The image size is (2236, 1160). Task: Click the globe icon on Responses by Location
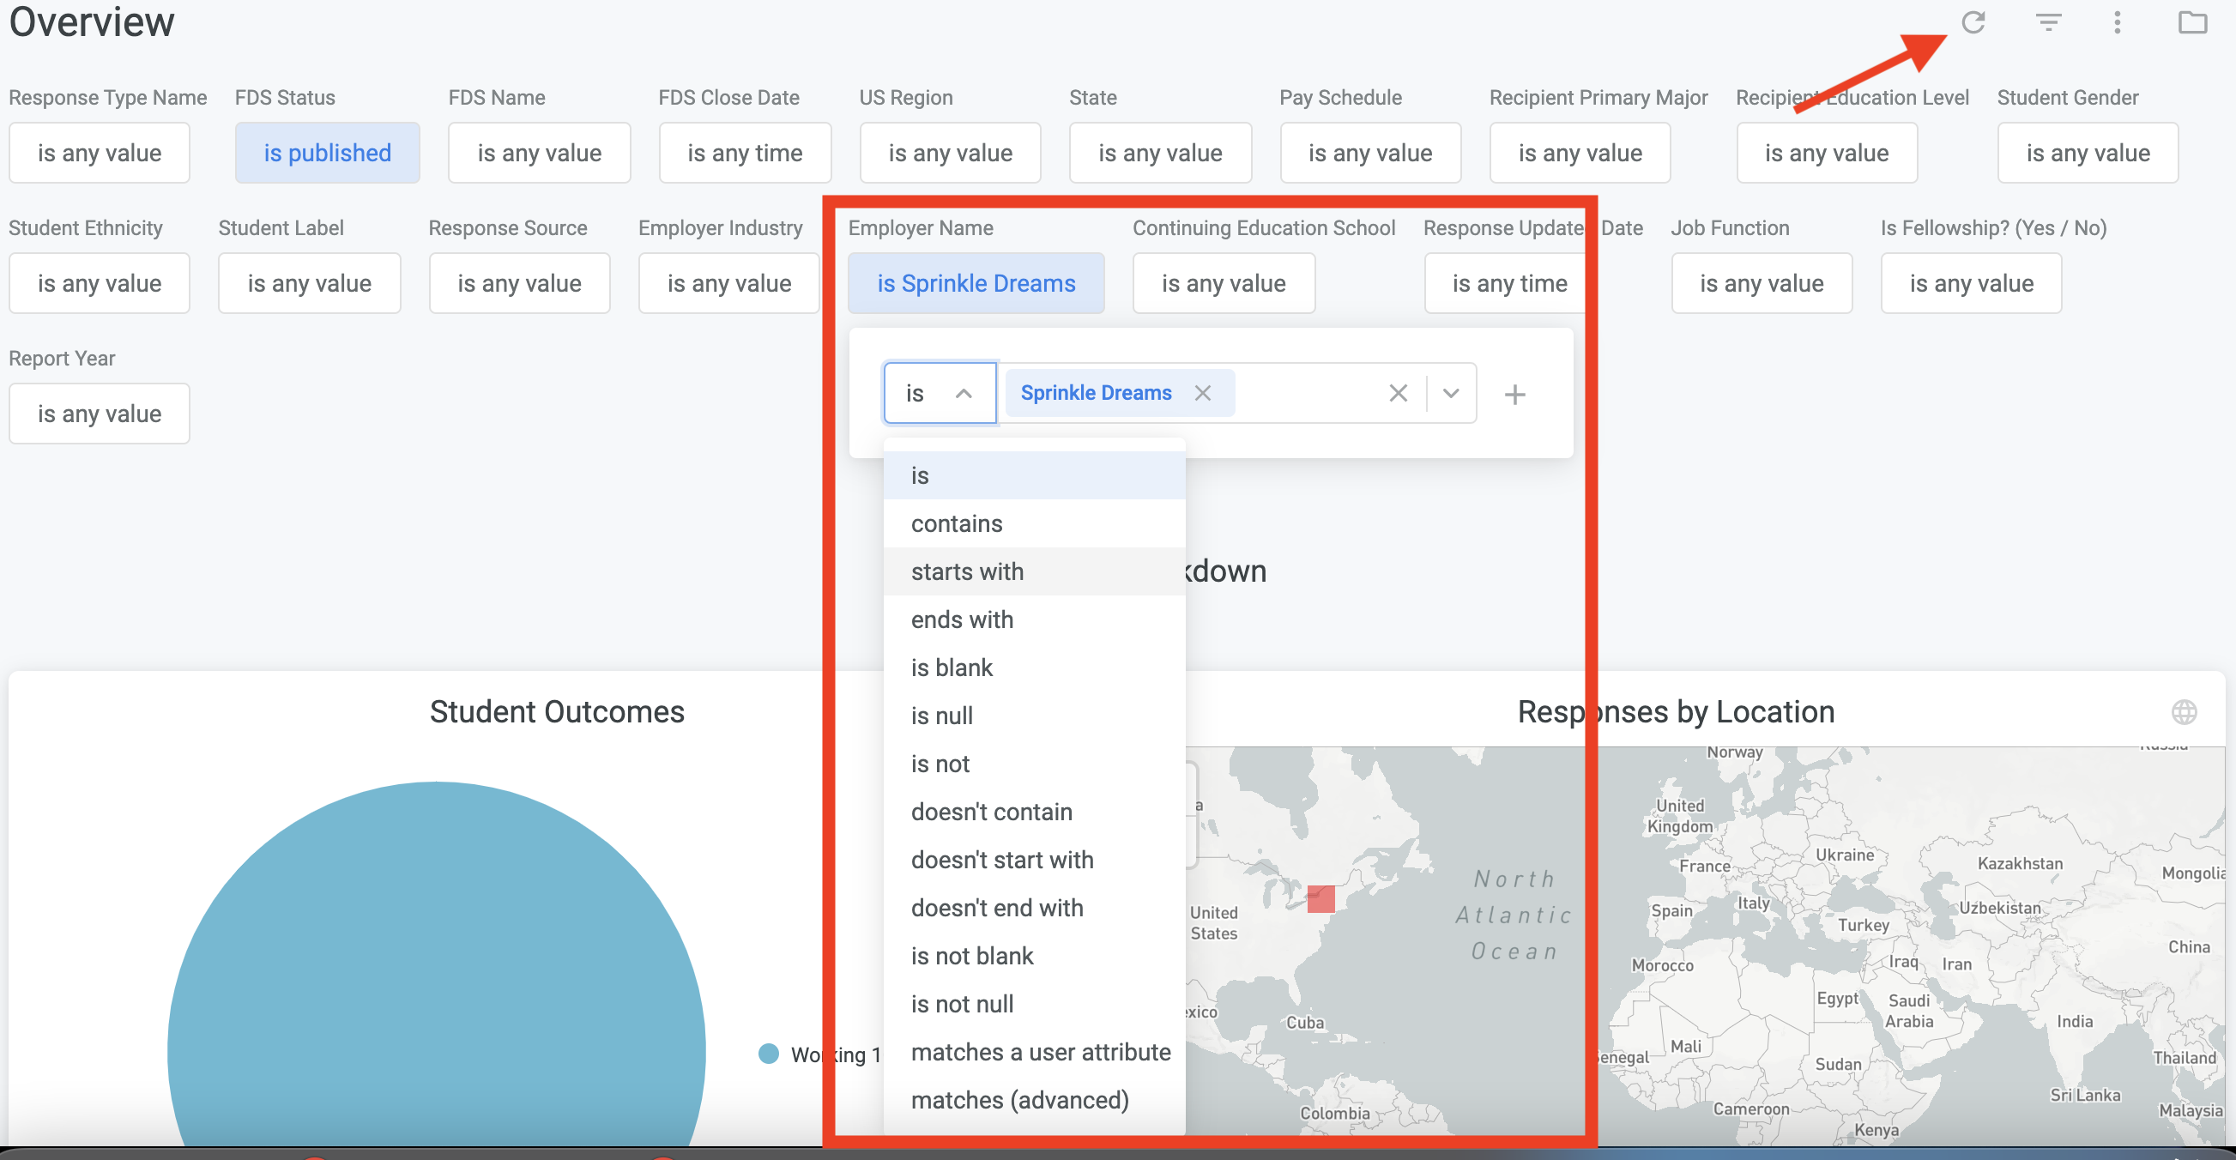pyautogui.click(x=2184, y=712)
